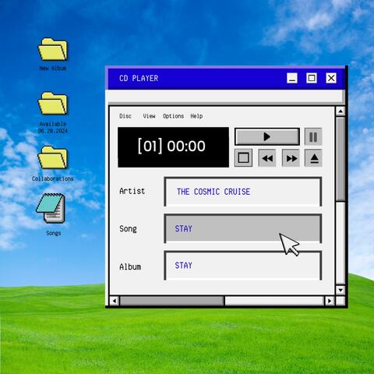Select the Artist field THE COSMIC CRUISE

click(x=243, y=192)
